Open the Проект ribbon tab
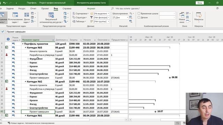This screenshot has width=223, height=125. pyautogui.click(x=45, y=8)
